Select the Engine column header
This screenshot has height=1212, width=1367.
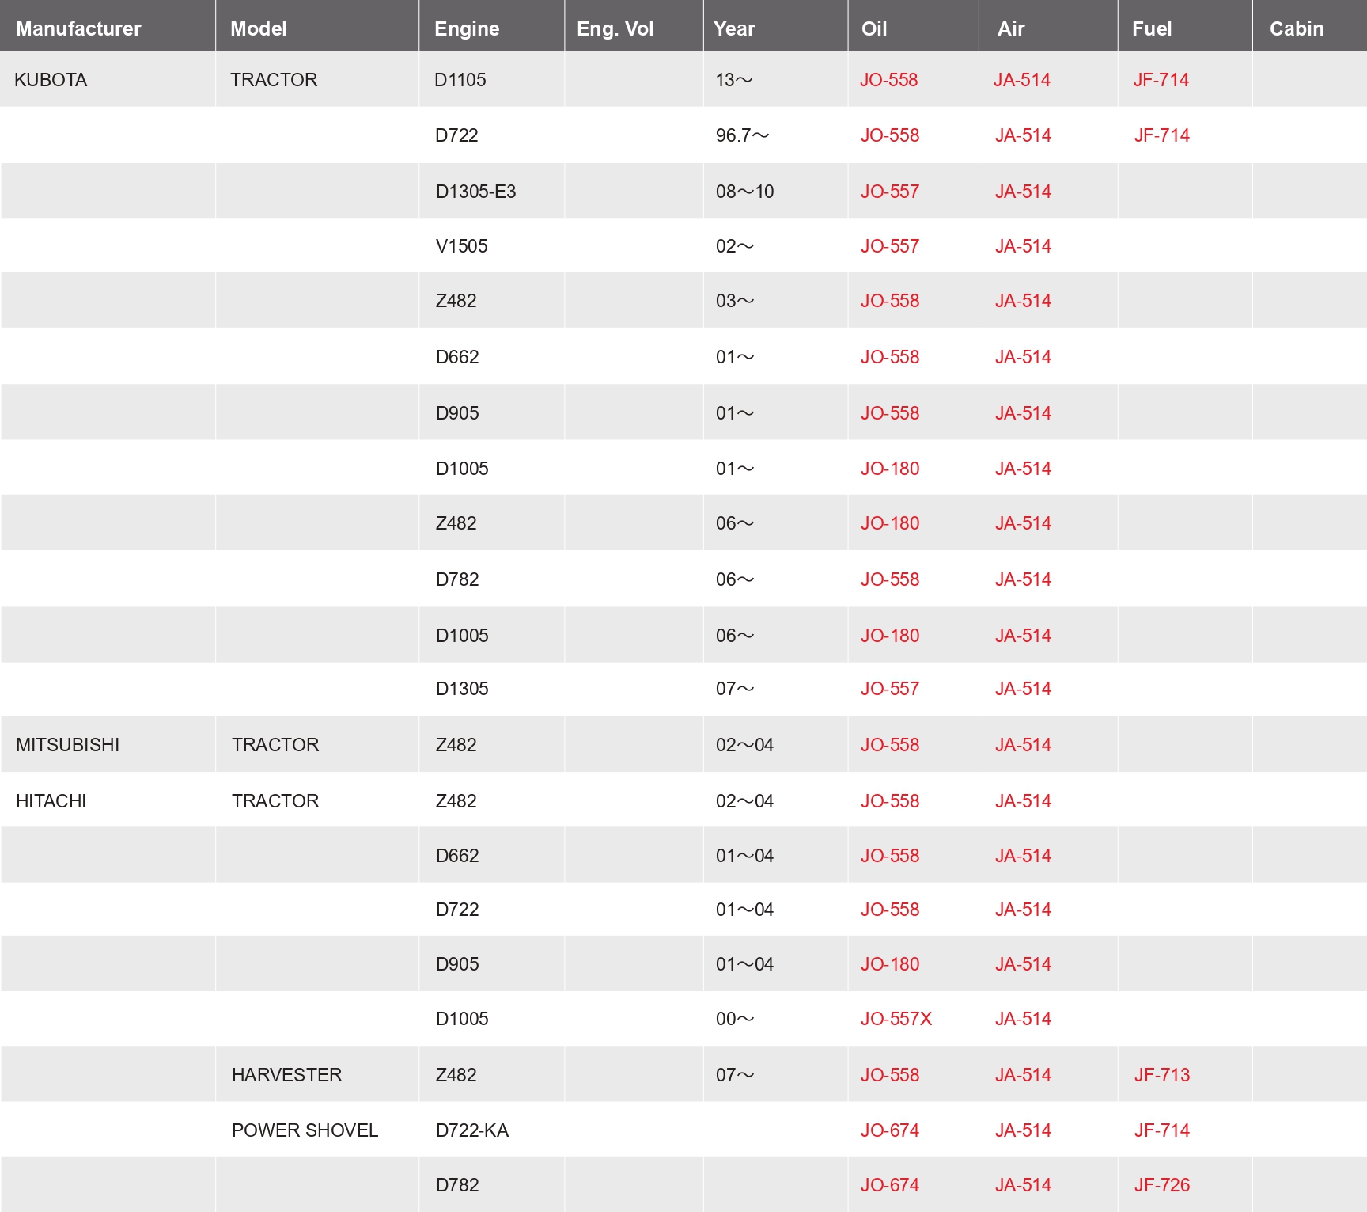click(x=467, y=29)
